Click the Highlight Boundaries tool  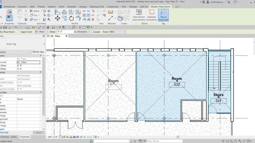151,15
